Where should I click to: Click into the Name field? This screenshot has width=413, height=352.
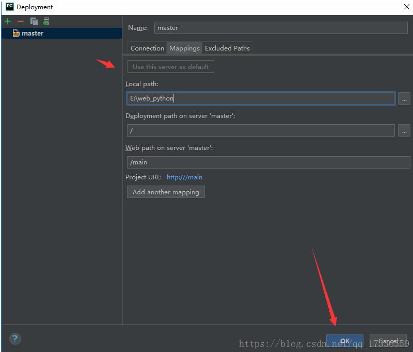click(x=281, y=28)
